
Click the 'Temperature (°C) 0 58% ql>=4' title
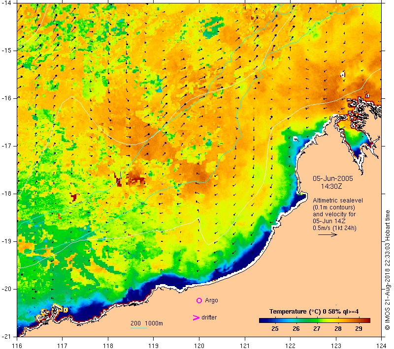pos(314,311)
